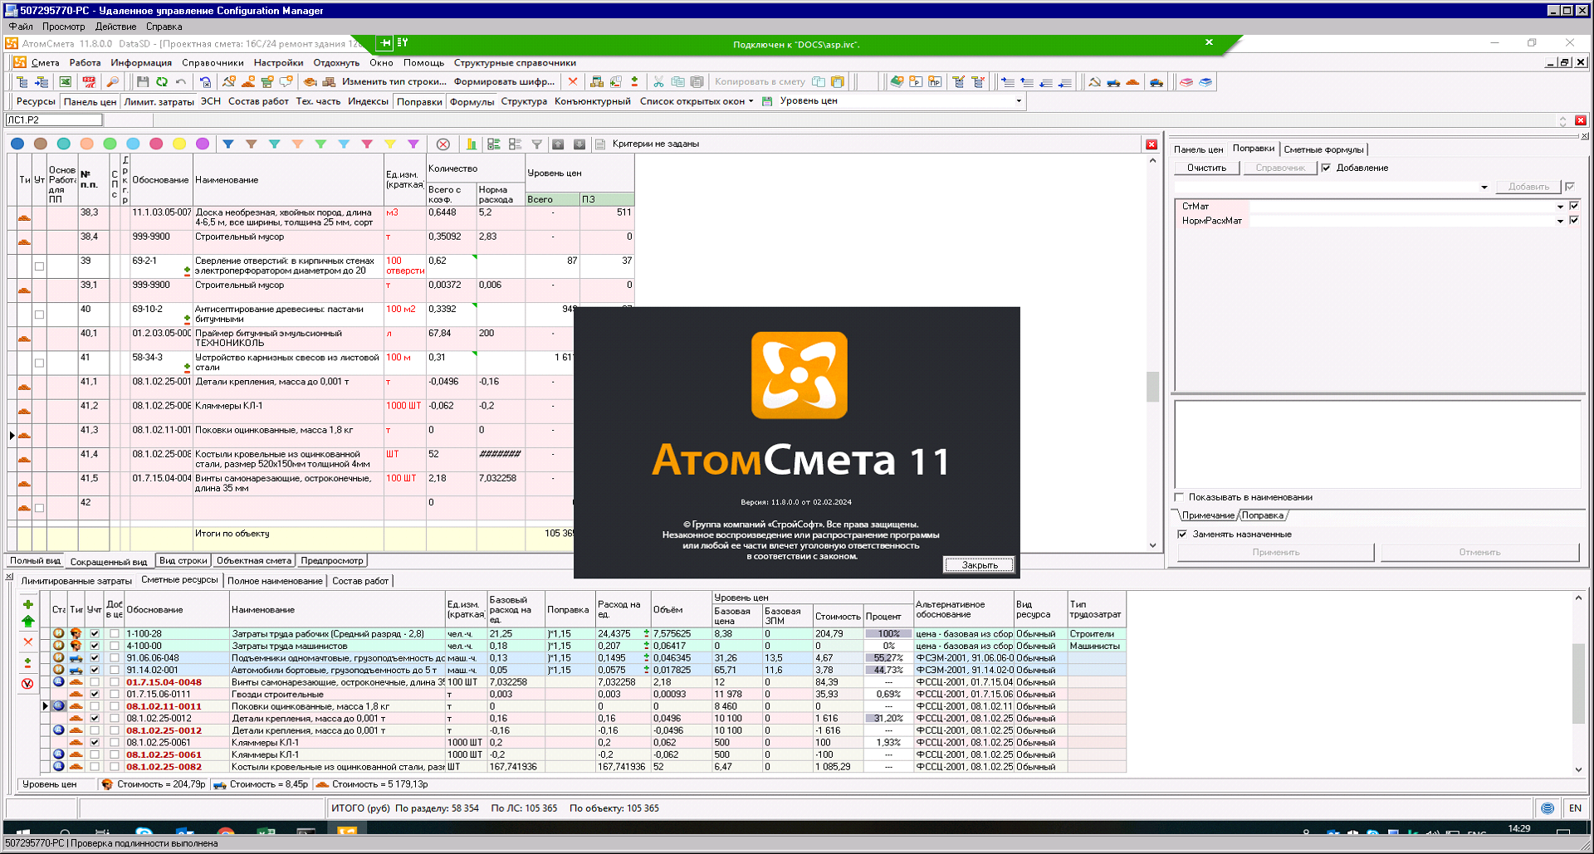Viewport: 1594px width, 854px height.
Task: Click the green plus add resource icon
Action: coord(27,605)
